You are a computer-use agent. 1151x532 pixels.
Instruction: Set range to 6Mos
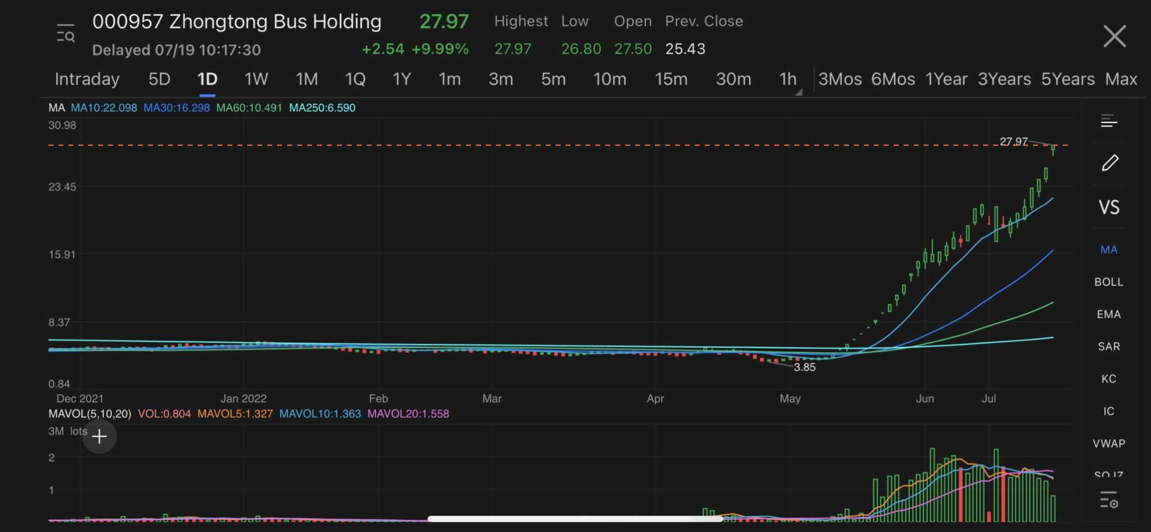point(893,79)
